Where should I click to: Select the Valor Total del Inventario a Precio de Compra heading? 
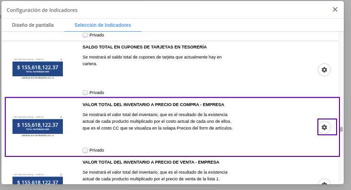click(x=153, y=105)
